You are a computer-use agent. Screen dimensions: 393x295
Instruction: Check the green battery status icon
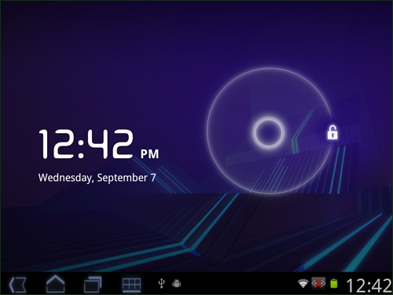click(334, 283)
